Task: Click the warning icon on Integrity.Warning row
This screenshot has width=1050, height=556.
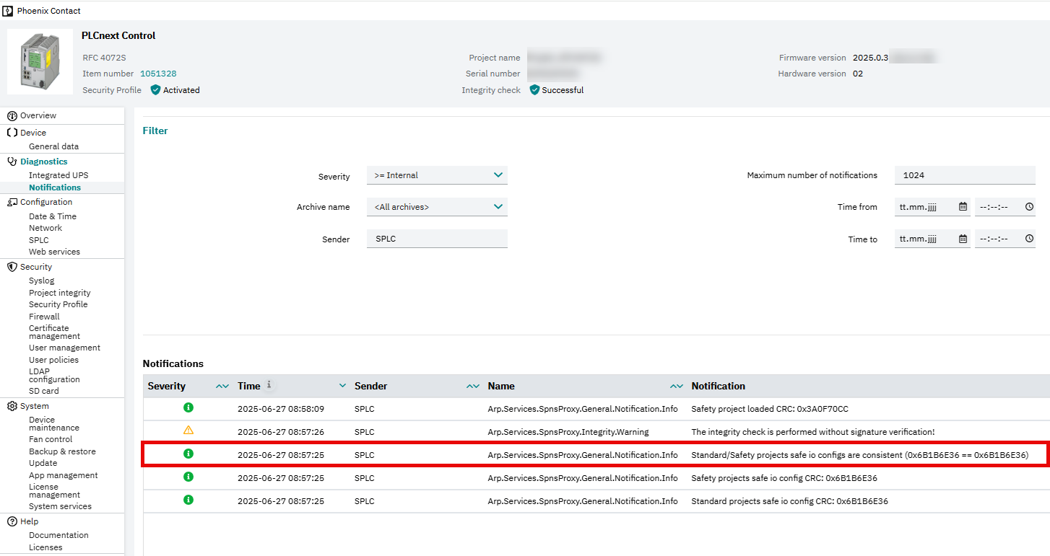Action: [188, 431]
